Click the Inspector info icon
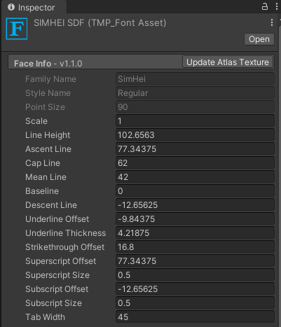281x327 pixels. [11, 7]
